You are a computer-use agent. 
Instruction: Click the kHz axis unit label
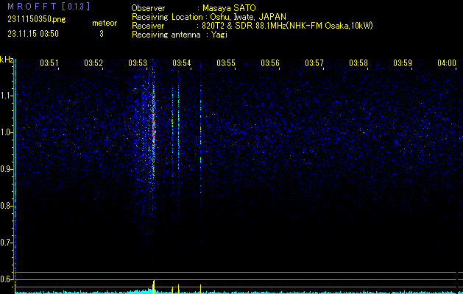7,60
